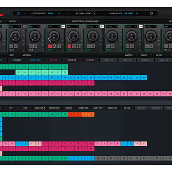
Task: Click first small button under CH 7 knob
Action: point(89,46)
